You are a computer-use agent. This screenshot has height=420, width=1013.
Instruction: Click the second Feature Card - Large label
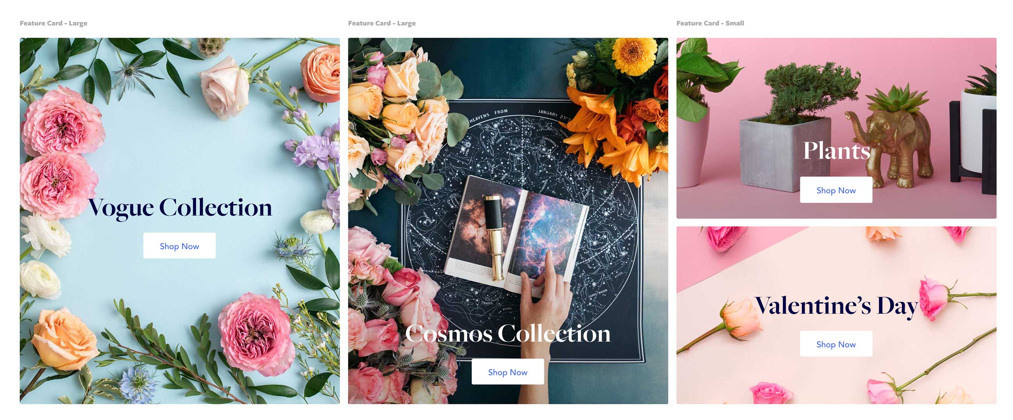(382, 23)
